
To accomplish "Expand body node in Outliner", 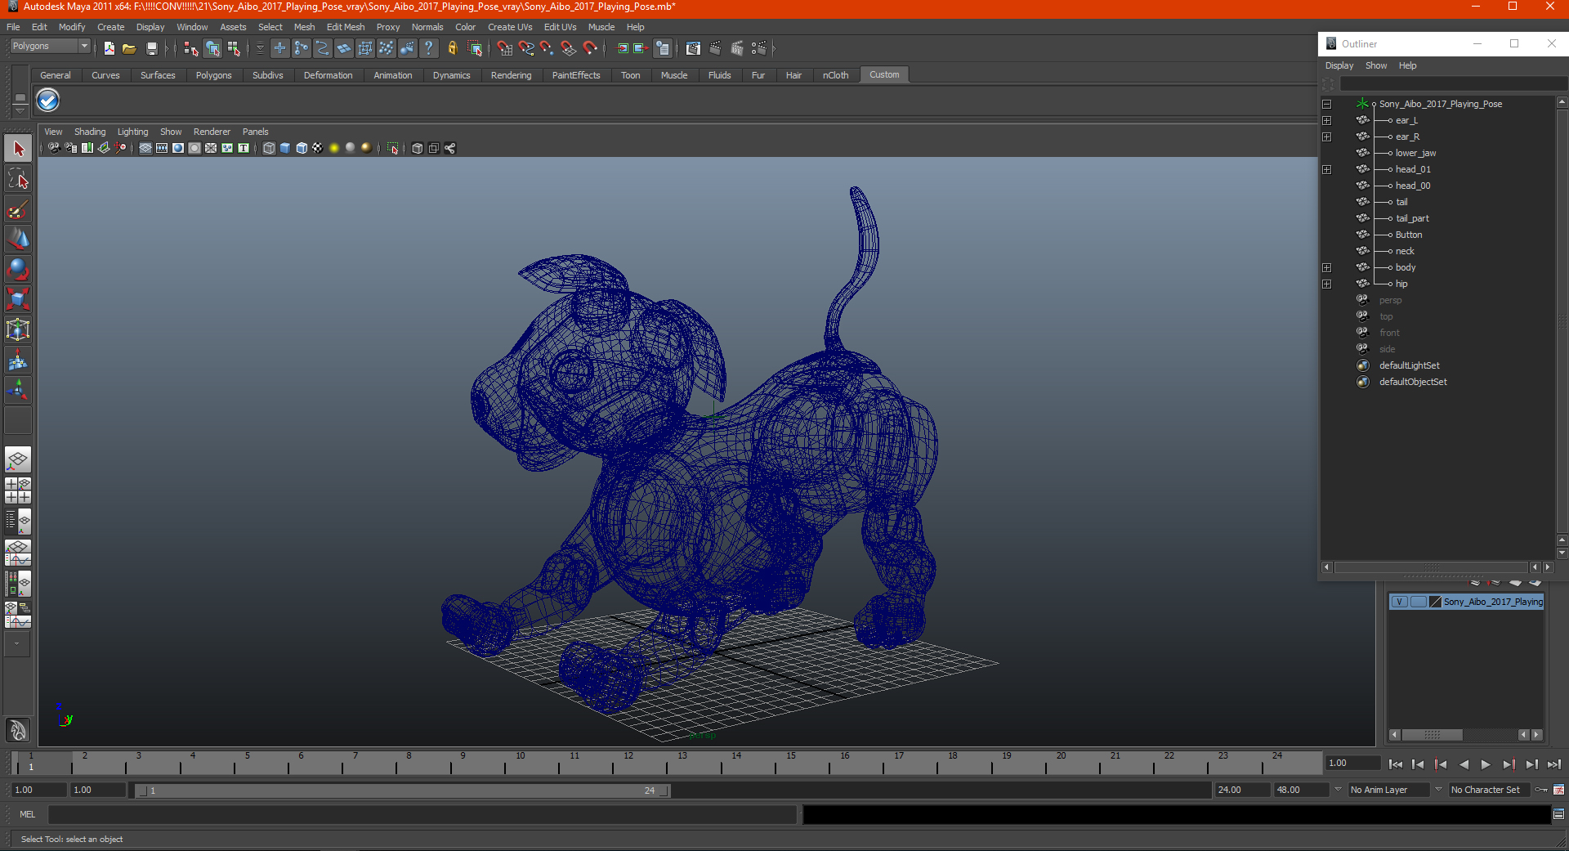I will tap(1327, 267).
